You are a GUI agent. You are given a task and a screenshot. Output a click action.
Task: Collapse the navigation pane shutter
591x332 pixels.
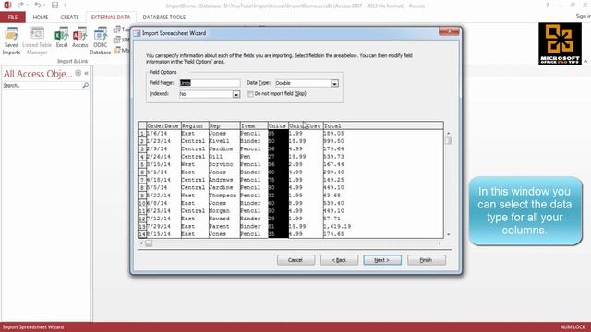(x=86, y=73)
